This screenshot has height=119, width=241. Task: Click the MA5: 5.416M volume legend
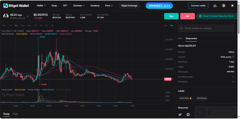pyautogui.click(x=20, y=90)
